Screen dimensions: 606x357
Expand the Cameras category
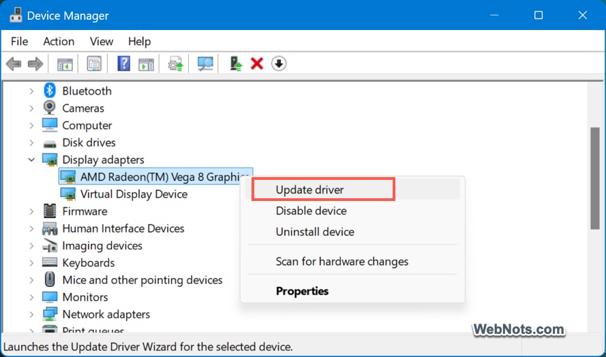click(x=31, y=108)
